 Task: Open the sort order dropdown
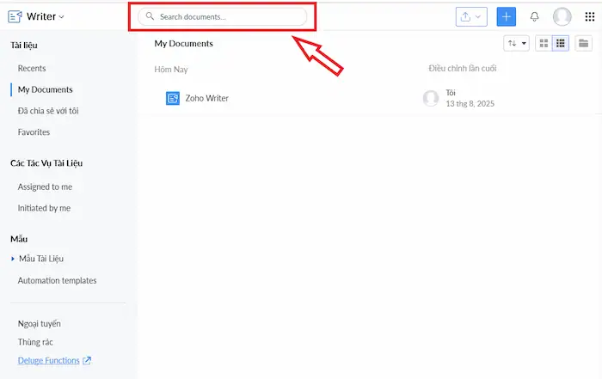[516, 44]
